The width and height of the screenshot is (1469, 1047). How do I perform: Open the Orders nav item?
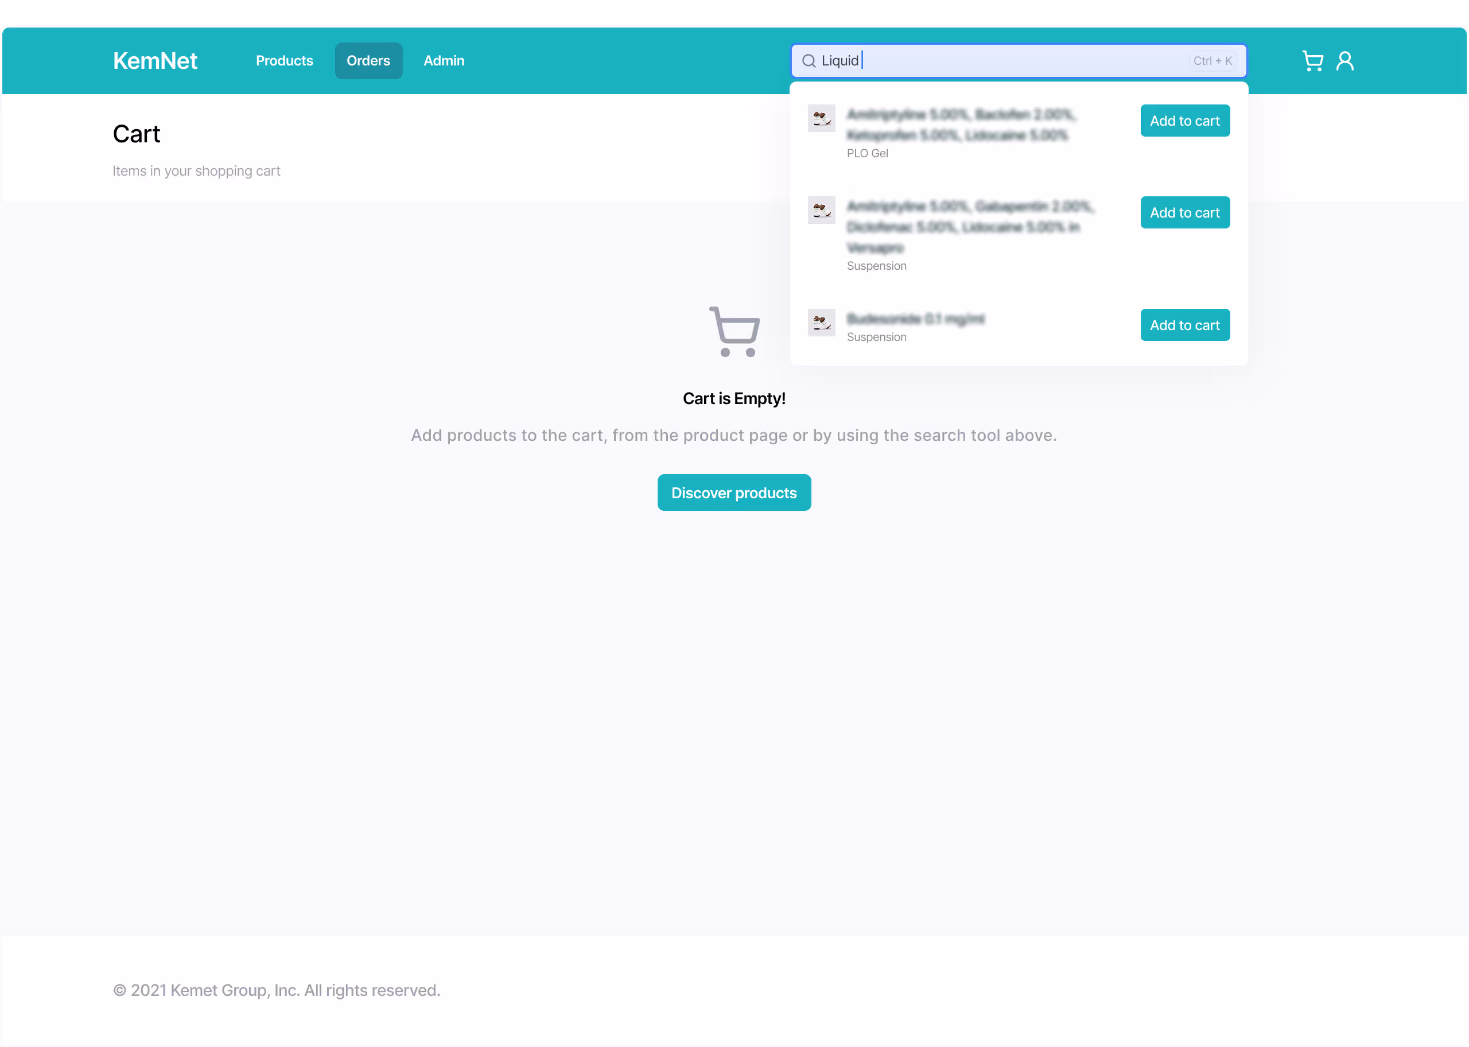click(x=368, y=61)
